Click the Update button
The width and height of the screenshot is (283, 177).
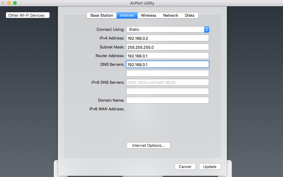[x=210, y=167]
